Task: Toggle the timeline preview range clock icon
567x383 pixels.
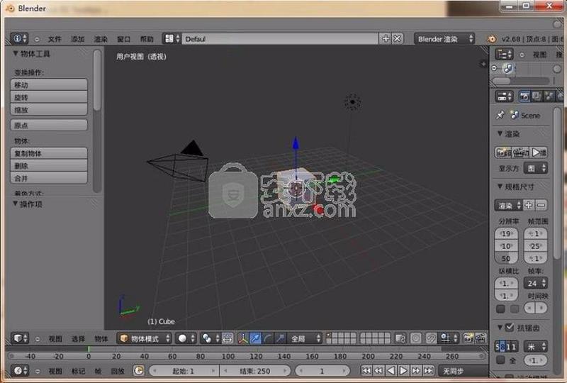Action: 138,370
